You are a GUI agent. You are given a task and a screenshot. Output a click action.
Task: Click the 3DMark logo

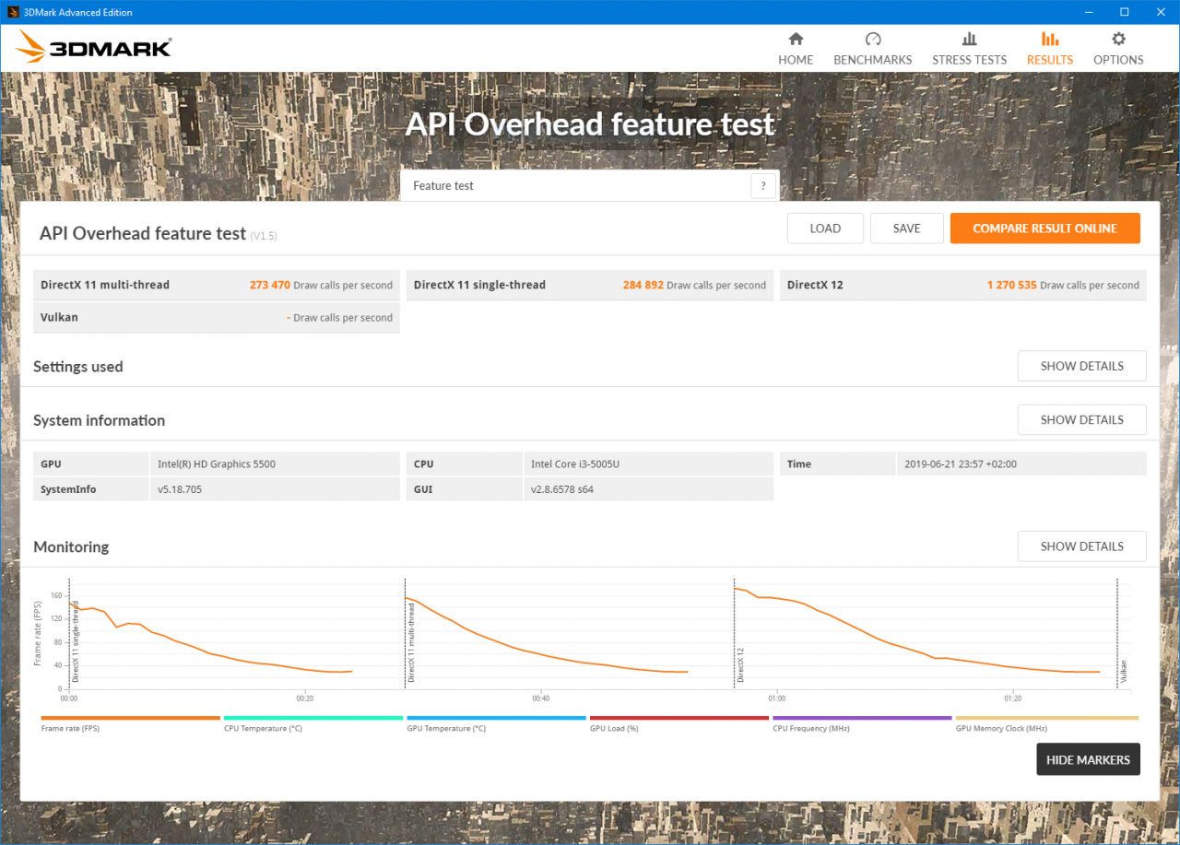pyautogui.click(x=94, y=48)
